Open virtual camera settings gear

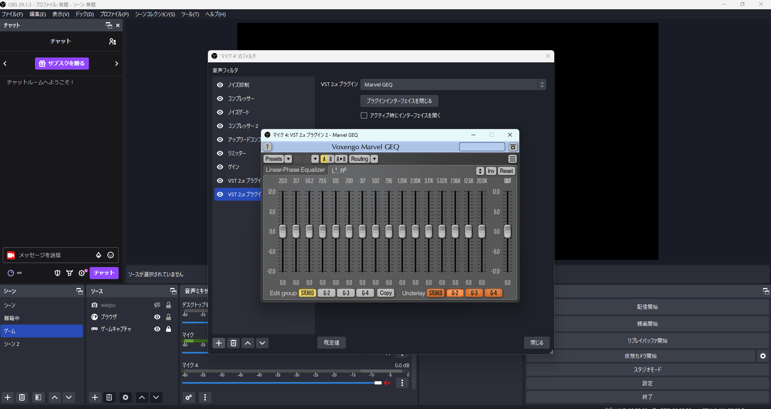tap(763, 356)
